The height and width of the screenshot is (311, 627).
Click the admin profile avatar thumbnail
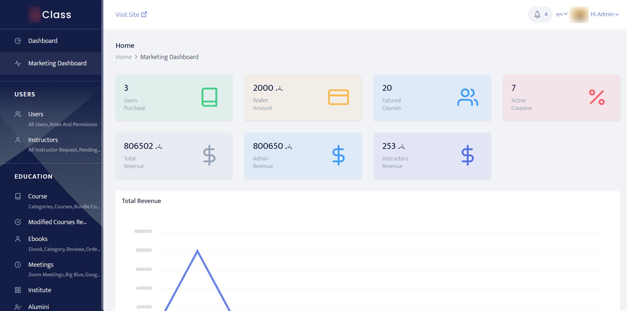[x=579, y=14]
